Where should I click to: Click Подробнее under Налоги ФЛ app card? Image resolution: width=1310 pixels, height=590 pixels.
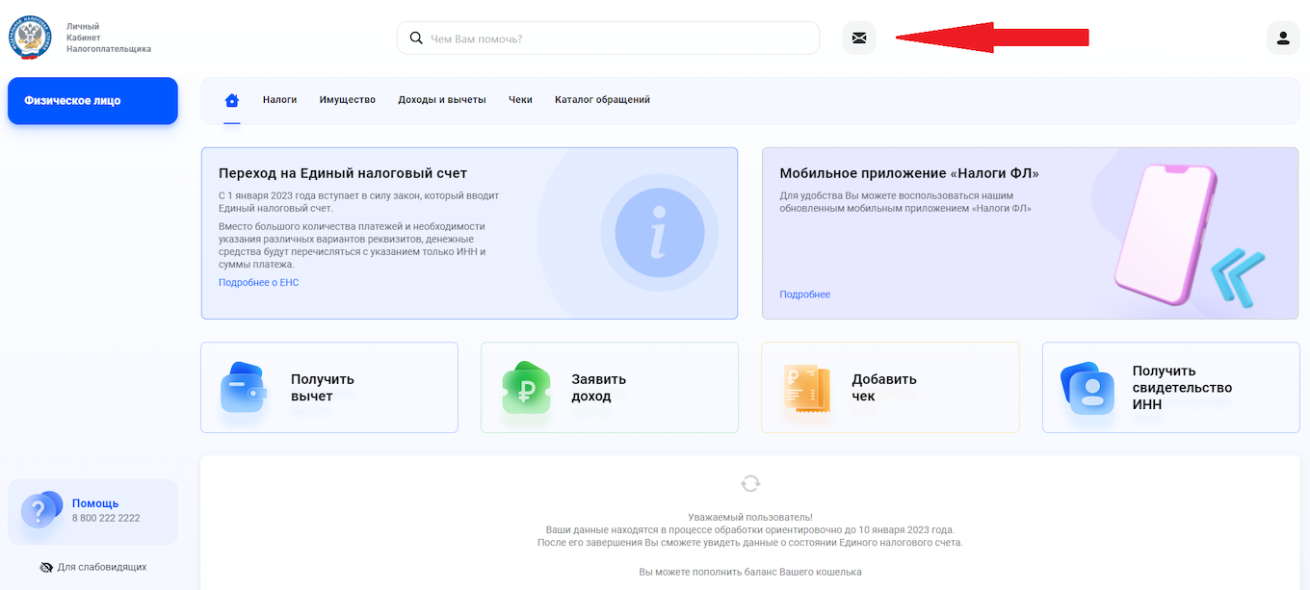(804, 294)
